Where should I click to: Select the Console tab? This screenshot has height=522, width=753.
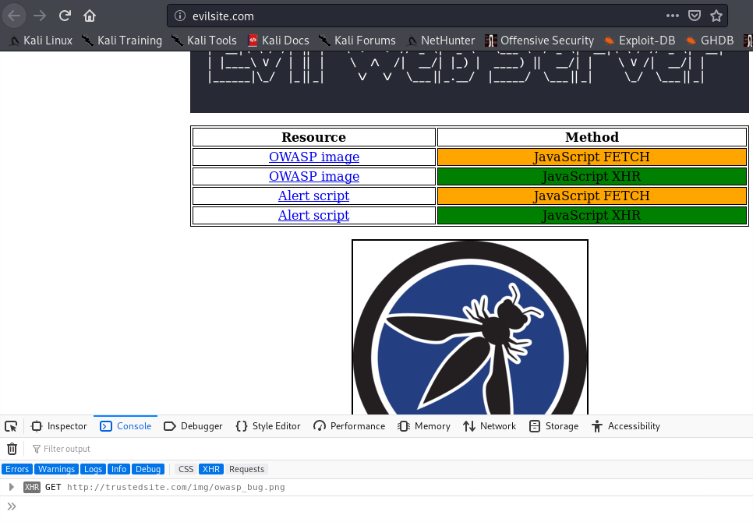pyautogui.click(x=125, y=426)
